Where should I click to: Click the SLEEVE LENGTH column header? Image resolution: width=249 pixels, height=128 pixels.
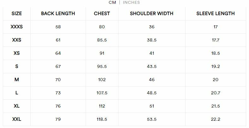(216, 14)
